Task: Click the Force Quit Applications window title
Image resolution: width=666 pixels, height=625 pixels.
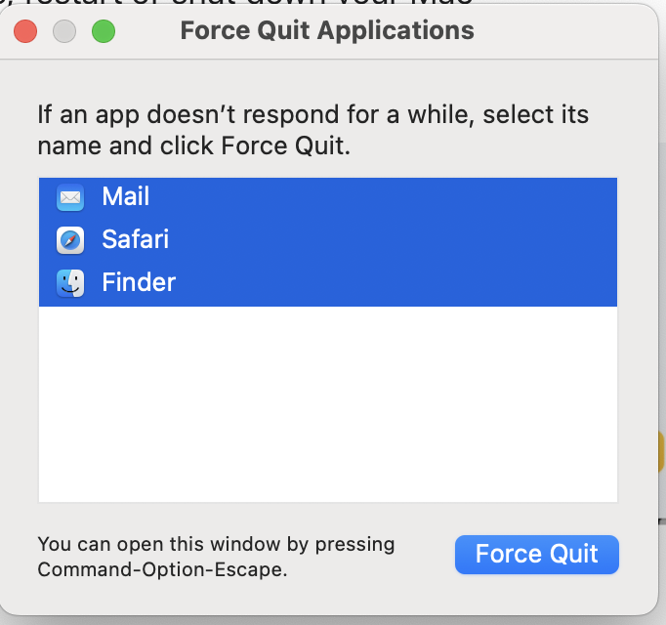Action: click(x=327, y=30)
